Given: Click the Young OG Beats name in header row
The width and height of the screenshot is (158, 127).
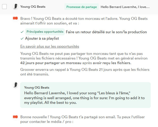Looking at the screenshot, I should pyautogui.click(x=33, y=7).
